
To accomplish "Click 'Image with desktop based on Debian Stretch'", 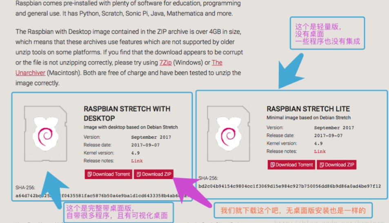I will [131, 127].
